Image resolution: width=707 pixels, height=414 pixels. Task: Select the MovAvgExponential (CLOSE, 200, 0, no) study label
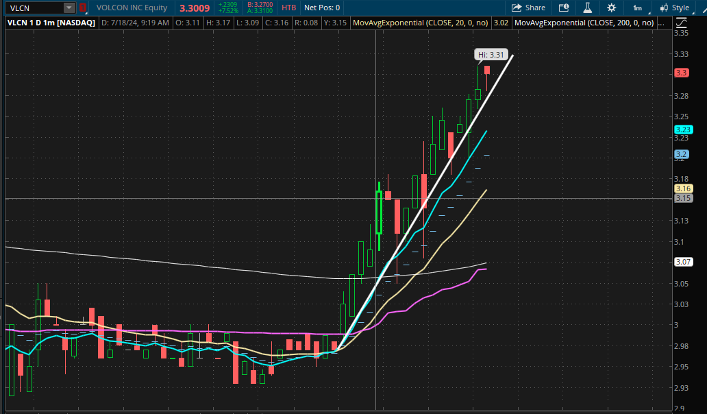tap(584, 23)
